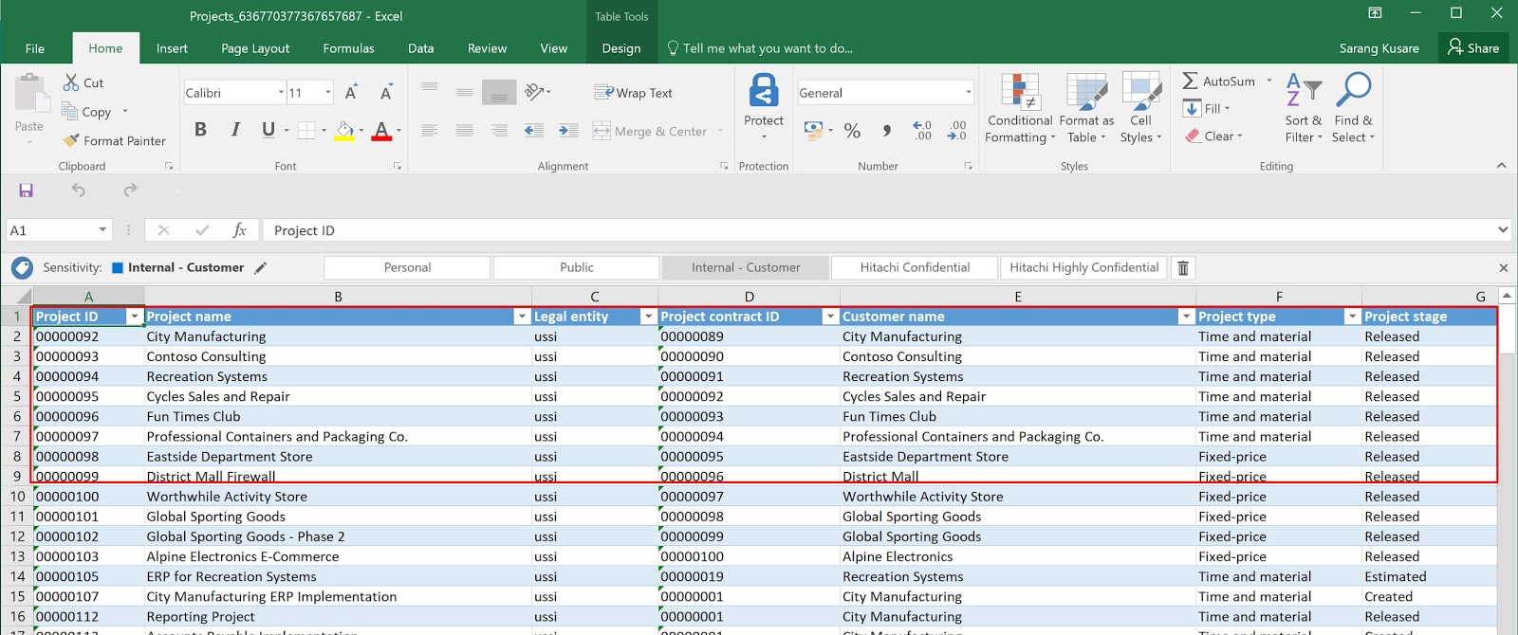Open Project ID column filter dropdown
Viewport: 1518px width, 635px height.
pos(134,317)
